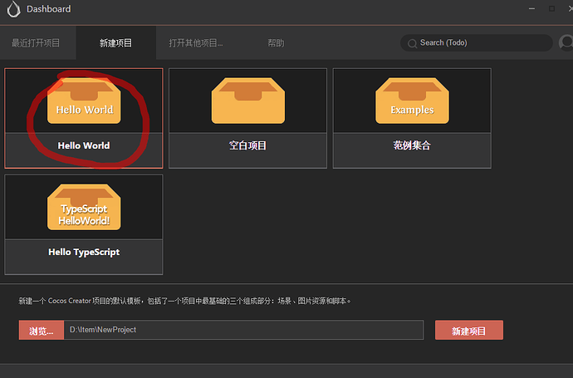Viewport: 573px width, 378px height.
Task: Select the Hello World template box icon
Action: coord(84,101)
